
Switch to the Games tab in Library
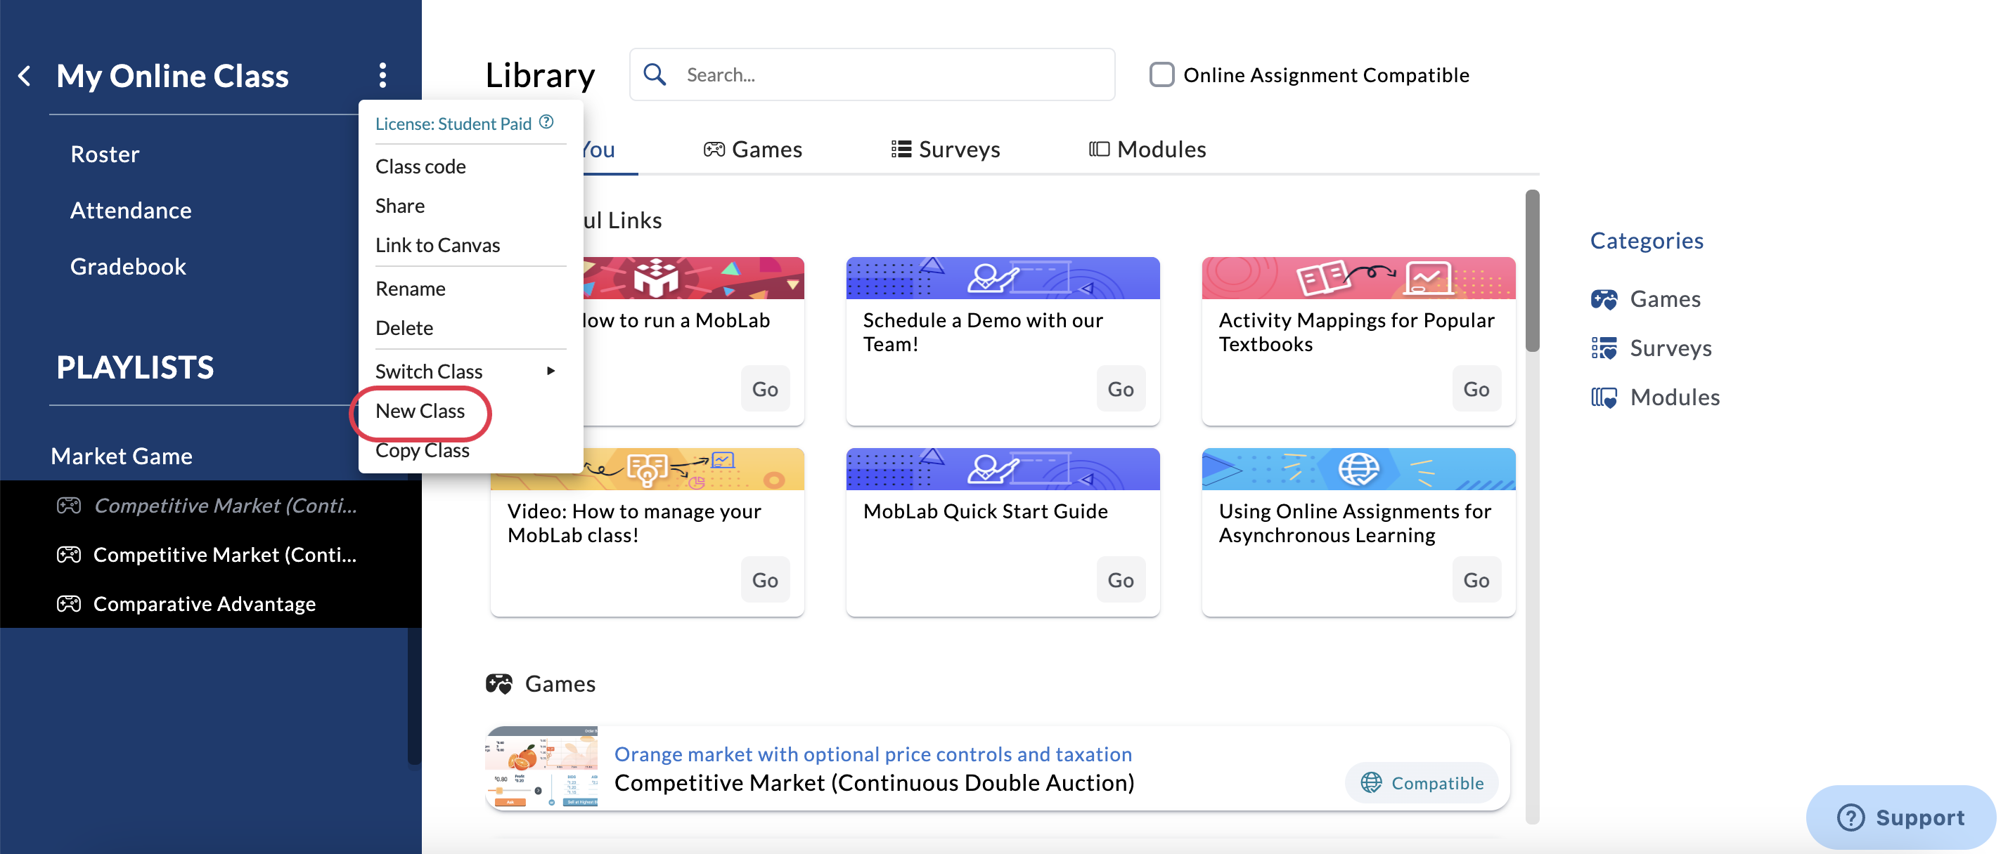click(x=753, y=148)
